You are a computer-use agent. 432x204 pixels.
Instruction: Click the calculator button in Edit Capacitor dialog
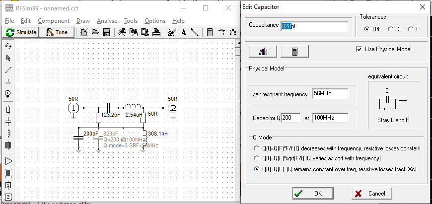pyautogui.click(x=294, y=51)
